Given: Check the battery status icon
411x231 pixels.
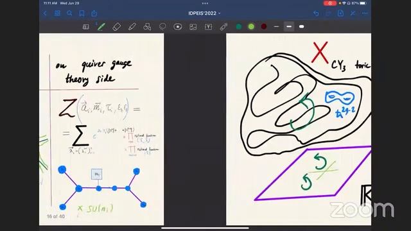Looking at the screenshot, I should 363,3.
